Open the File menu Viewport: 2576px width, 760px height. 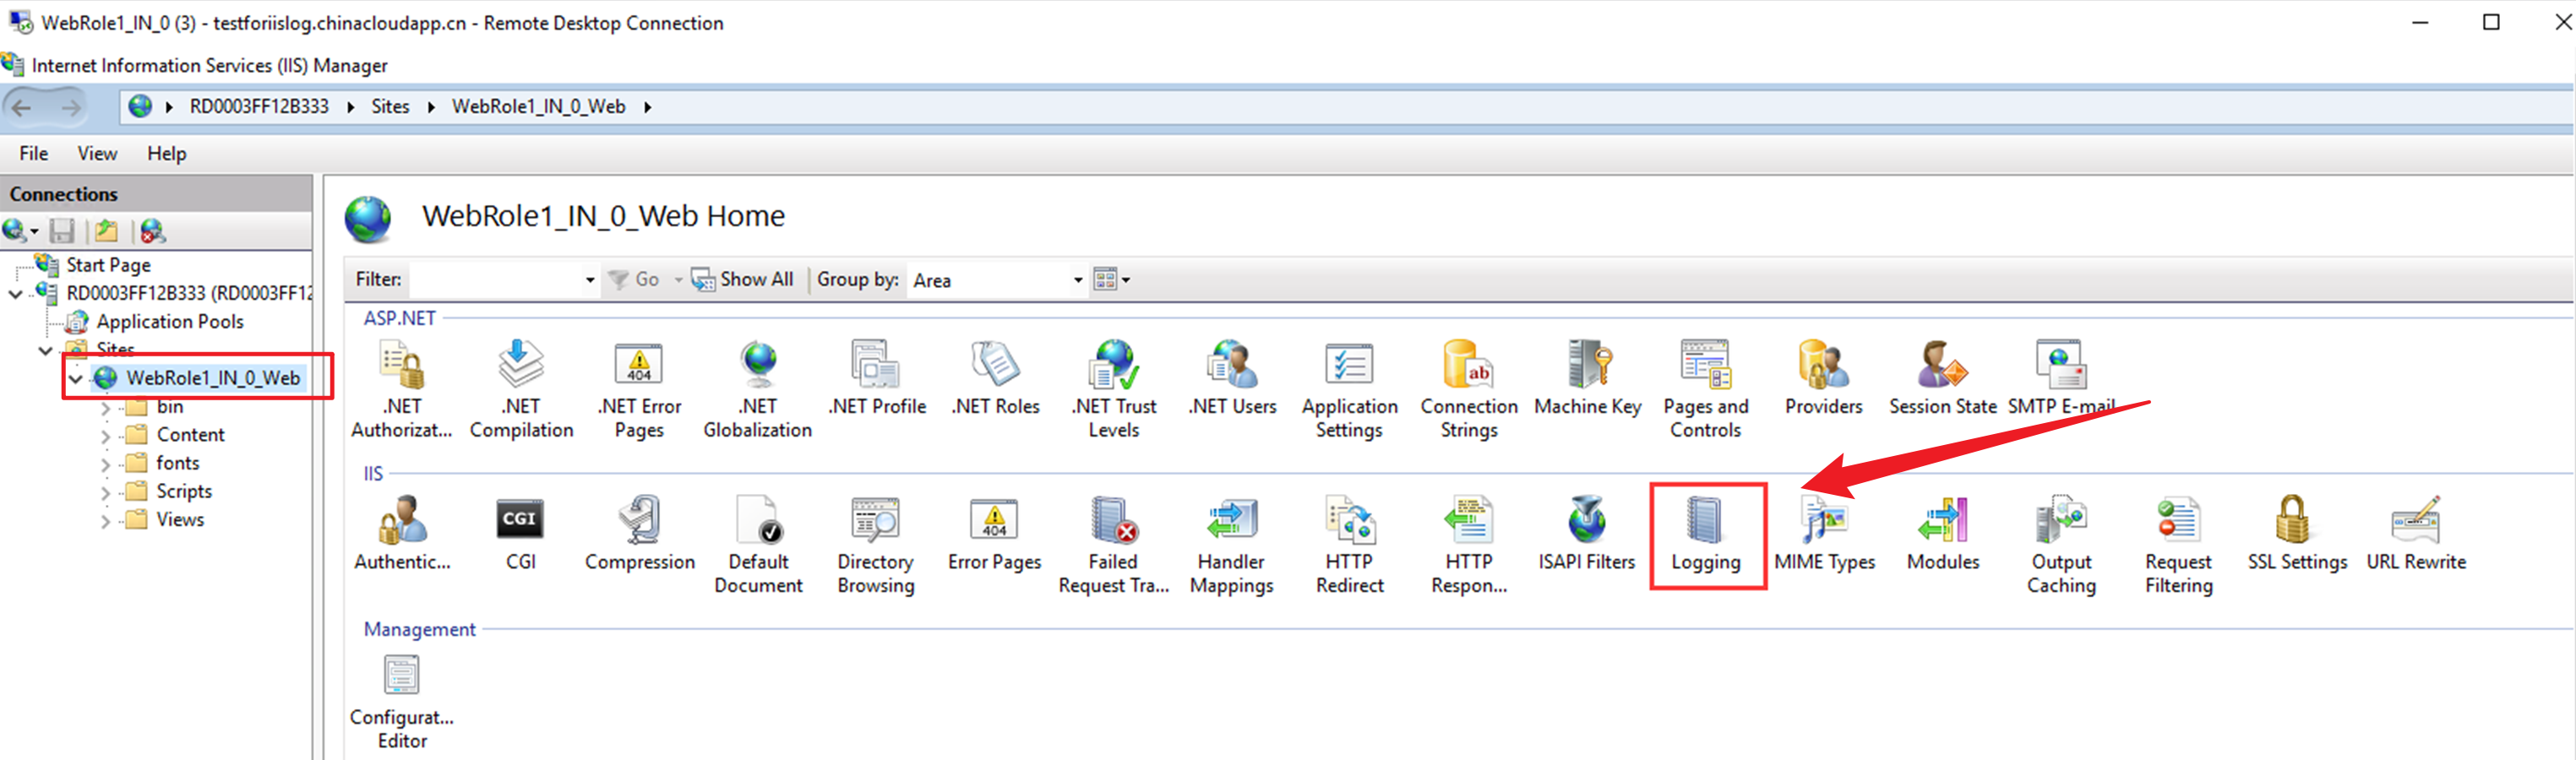pyautogui.click(x=33, y=154)
